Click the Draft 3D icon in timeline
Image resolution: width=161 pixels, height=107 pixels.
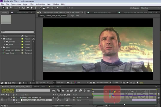pos(63,91)
